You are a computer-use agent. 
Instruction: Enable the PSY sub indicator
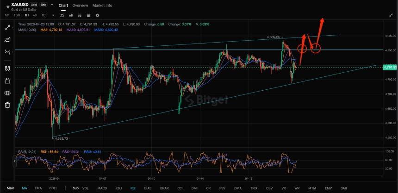(x=222, y=188)
